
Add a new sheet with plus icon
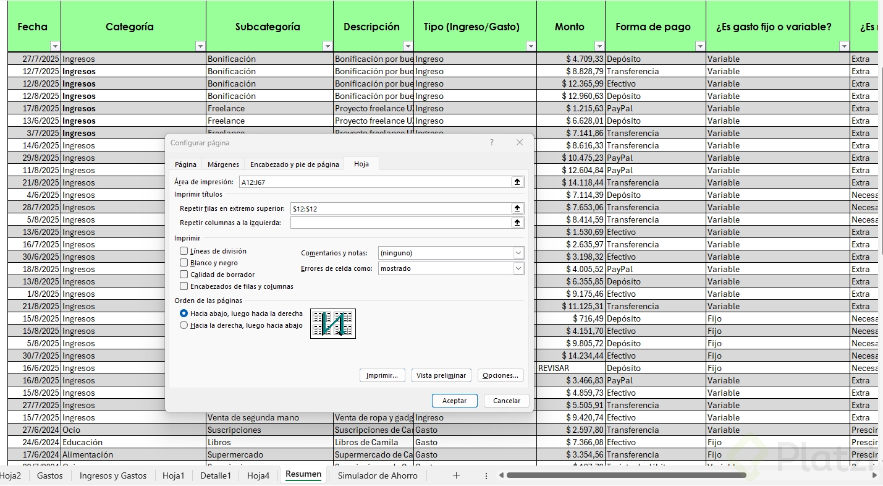tap(456, 475)
